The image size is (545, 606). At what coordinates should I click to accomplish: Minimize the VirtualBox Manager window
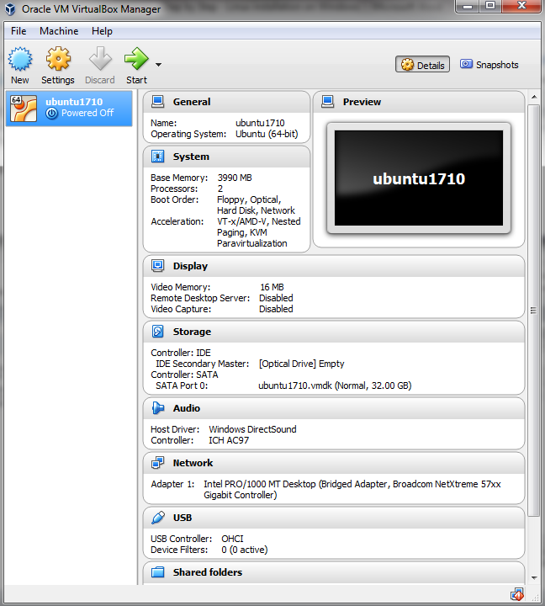(468, 6)
